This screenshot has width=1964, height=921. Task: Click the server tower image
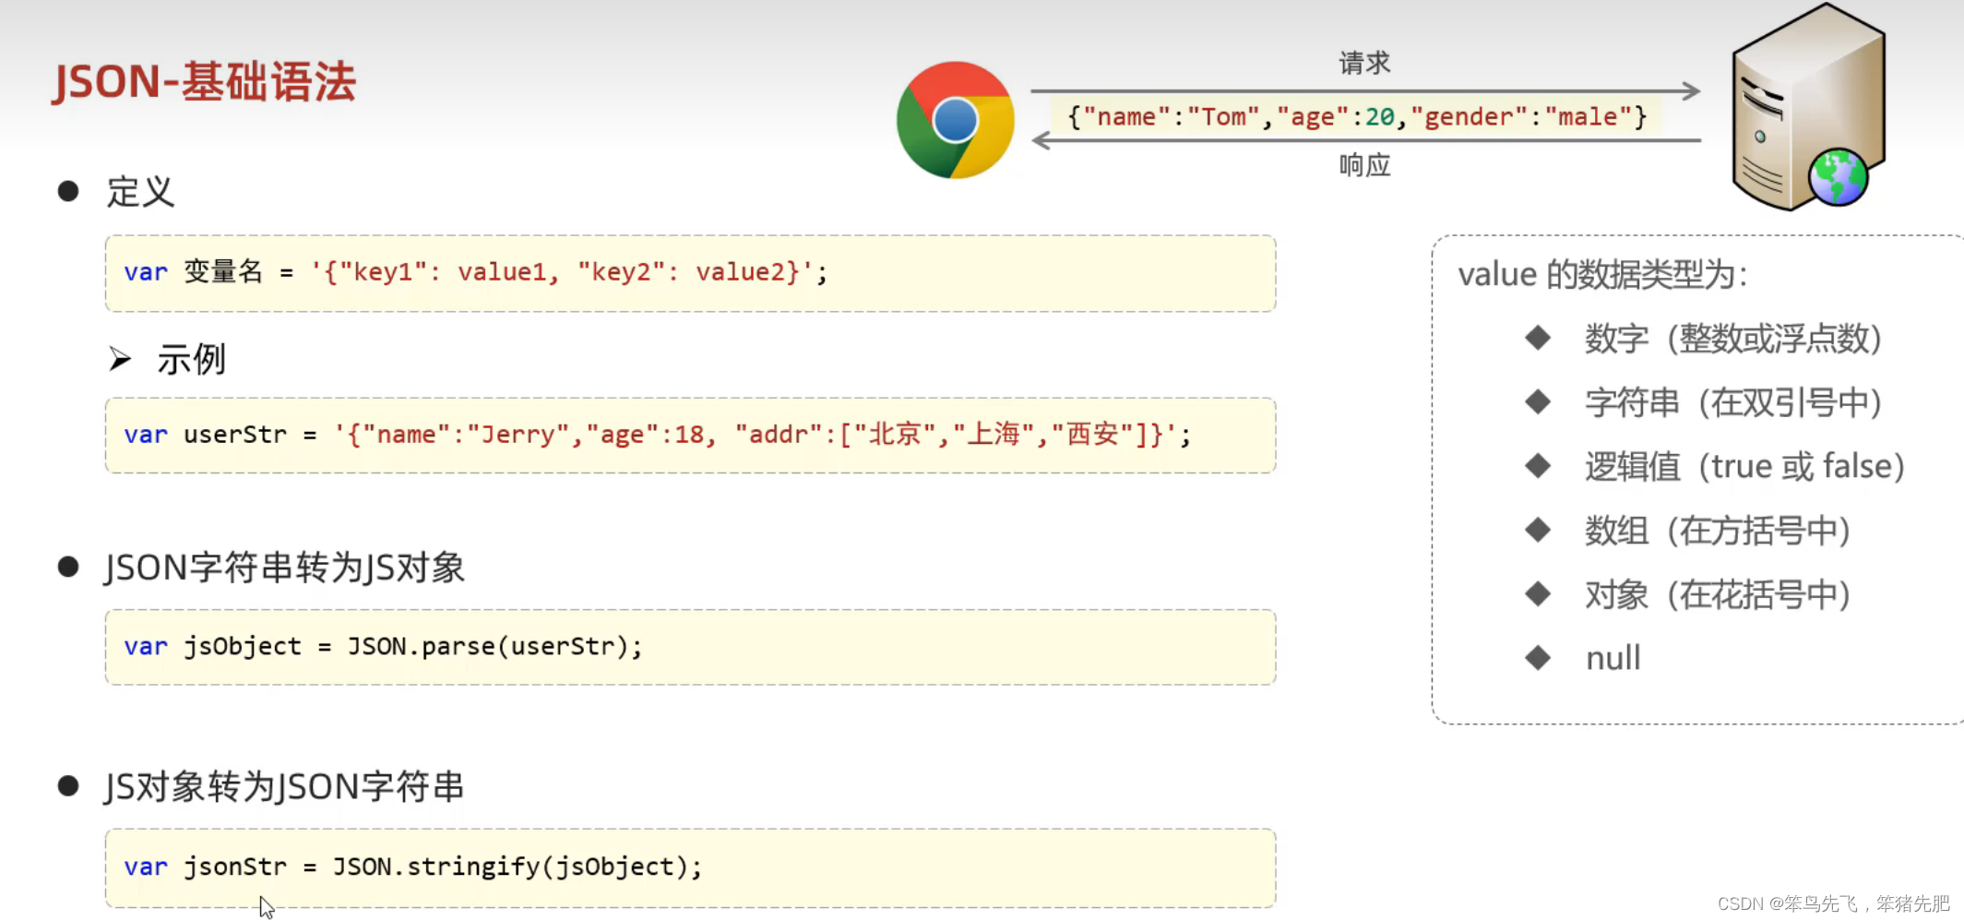click(1809, 107)
